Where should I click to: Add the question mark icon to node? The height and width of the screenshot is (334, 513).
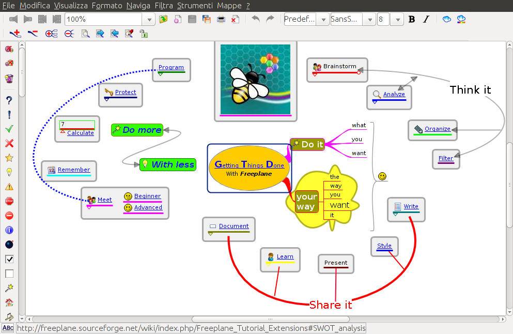click(x=9, y=100)
